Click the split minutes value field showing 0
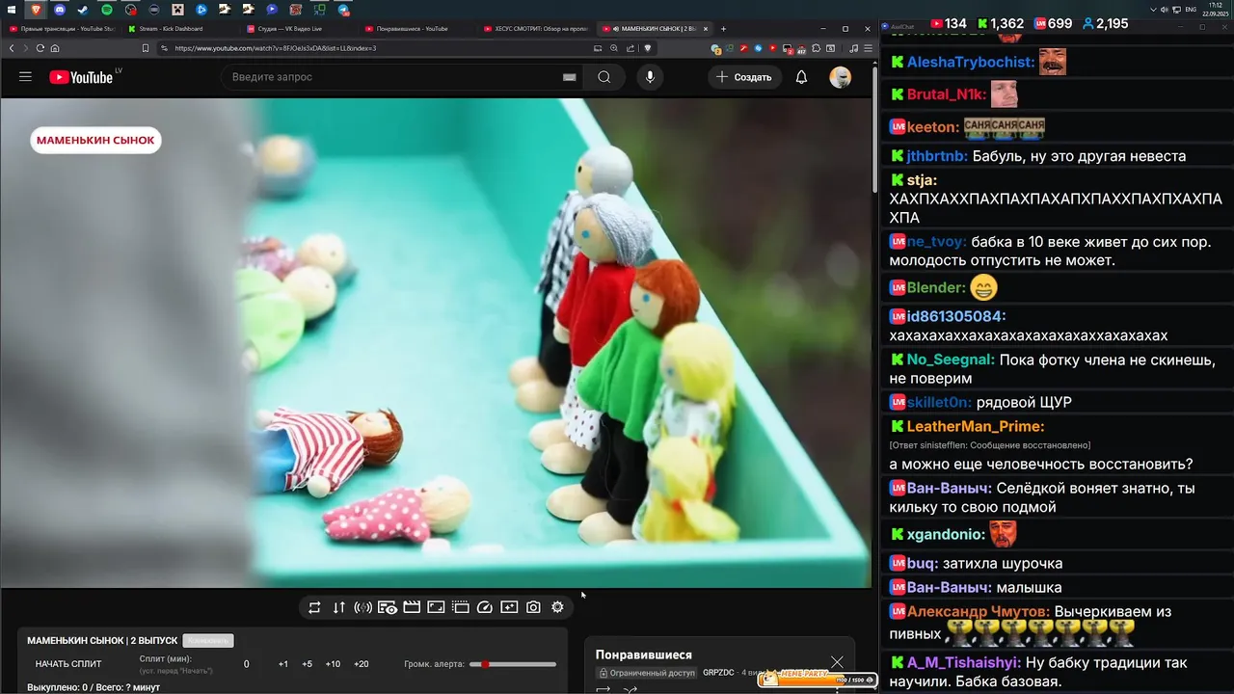The image size is (1234, 694). [247, 664]
